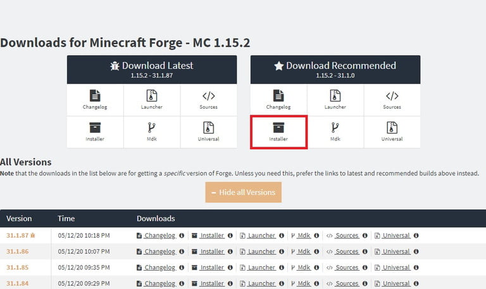
Task: Click Sources link for version 31.1.84
Action: tap(347, 283)
